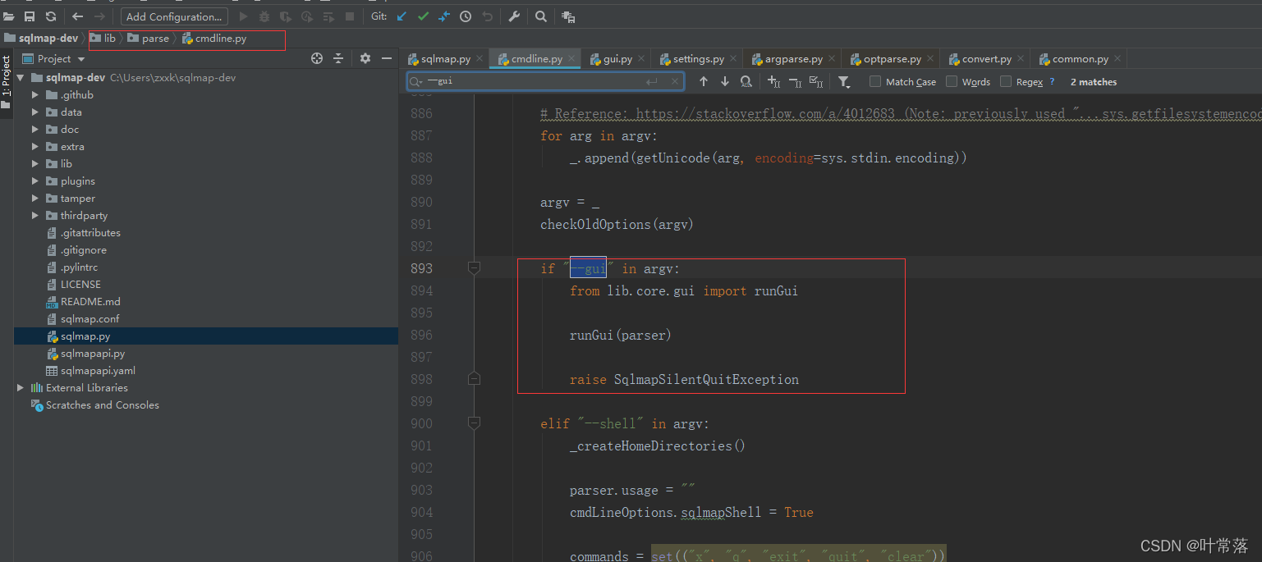Click the Git compare with branch icon

pos(444,16)
